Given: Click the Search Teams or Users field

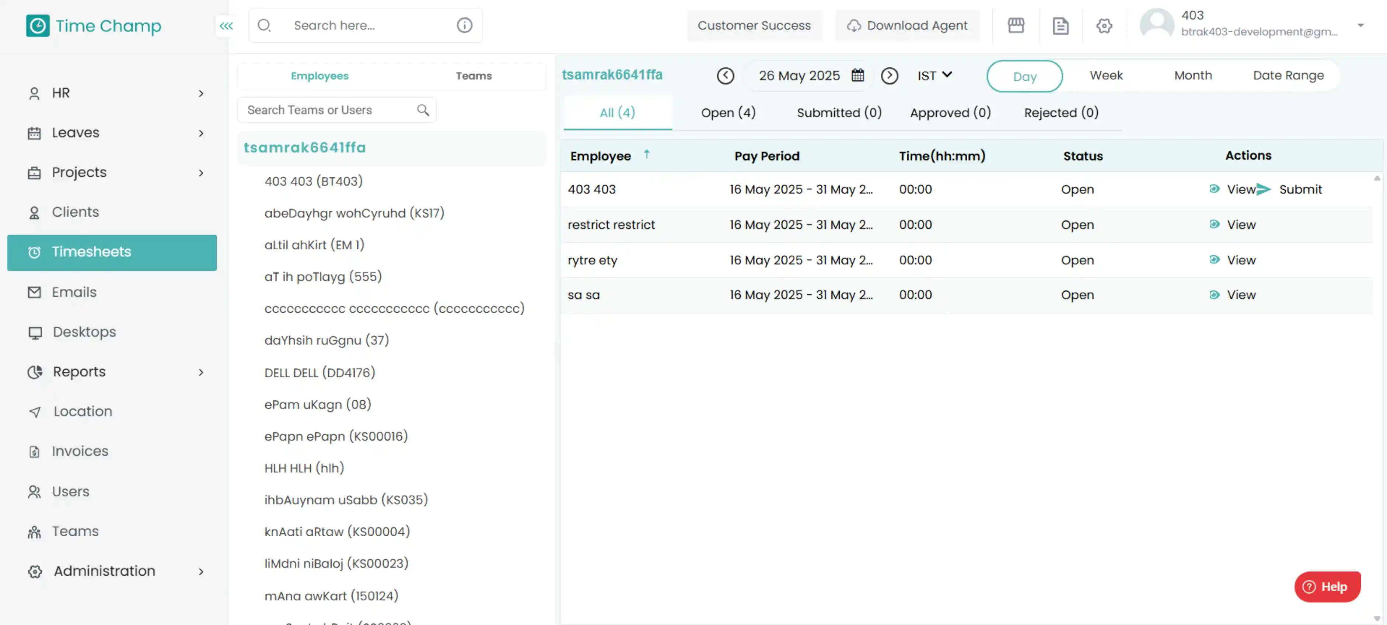Looking at the screenshot, I should (336, 110).
